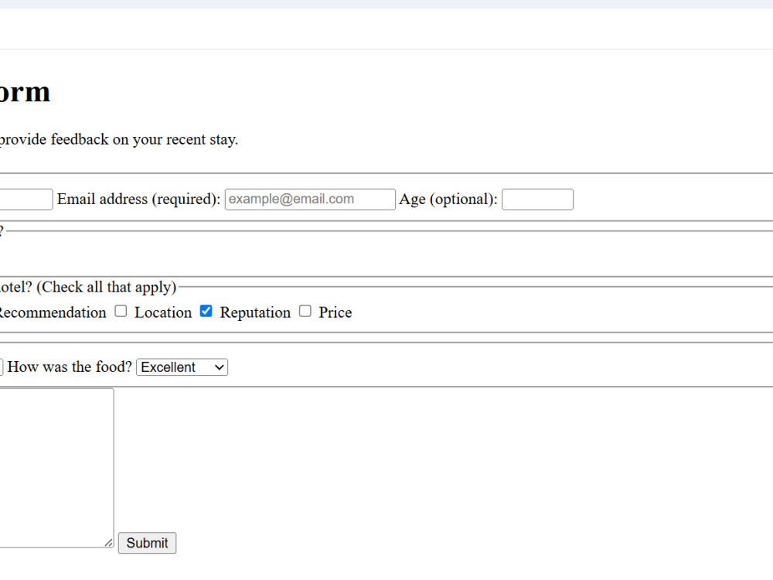Click inside the comments text area

[x=56, y=468]
